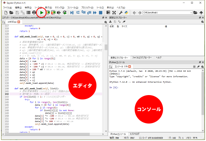Step over the current line in debugger
The image size is (206, 141).
coord(78,13)
